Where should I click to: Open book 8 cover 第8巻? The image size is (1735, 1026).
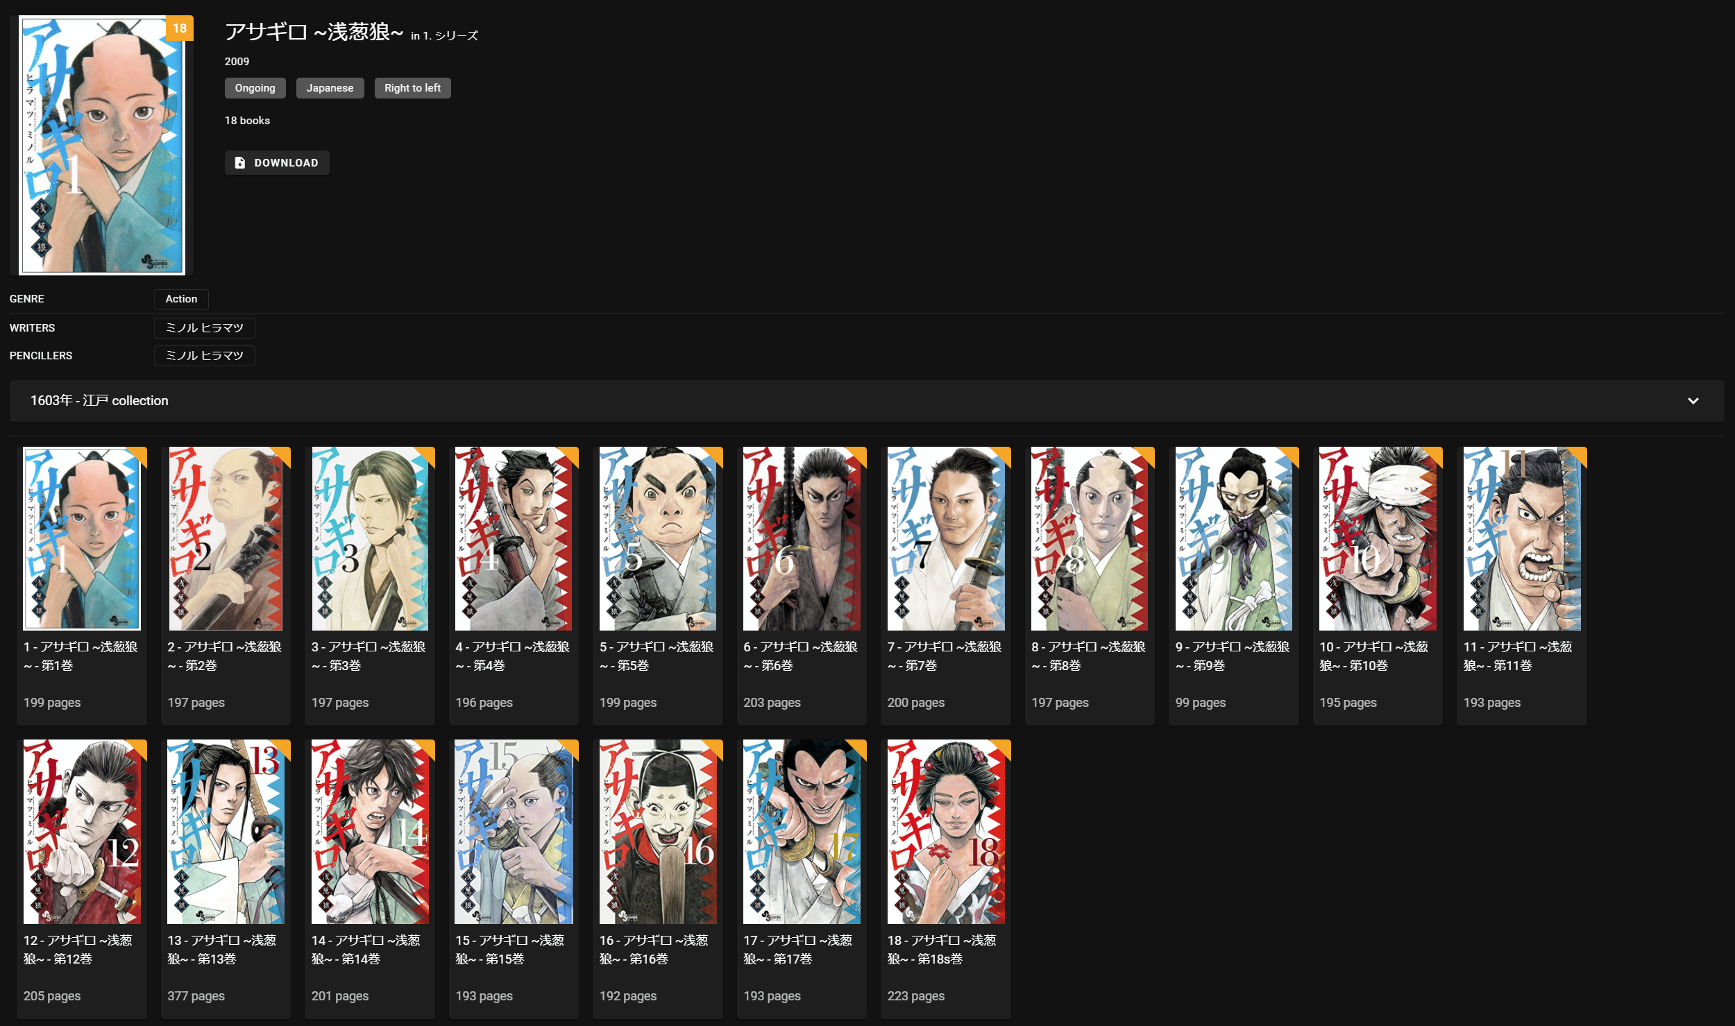point(1090,538)
